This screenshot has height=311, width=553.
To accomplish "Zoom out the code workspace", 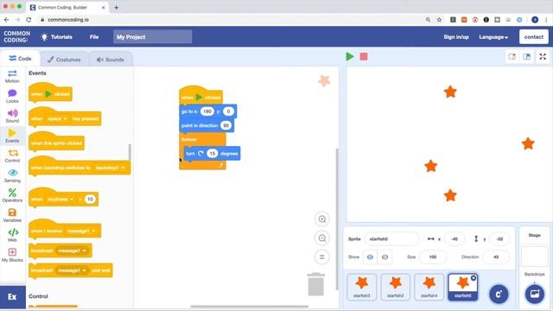I will click(x=322, y=238).
